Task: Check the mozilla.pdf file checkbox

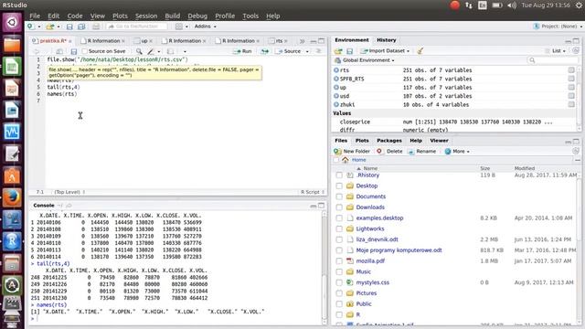Action: 339,261
